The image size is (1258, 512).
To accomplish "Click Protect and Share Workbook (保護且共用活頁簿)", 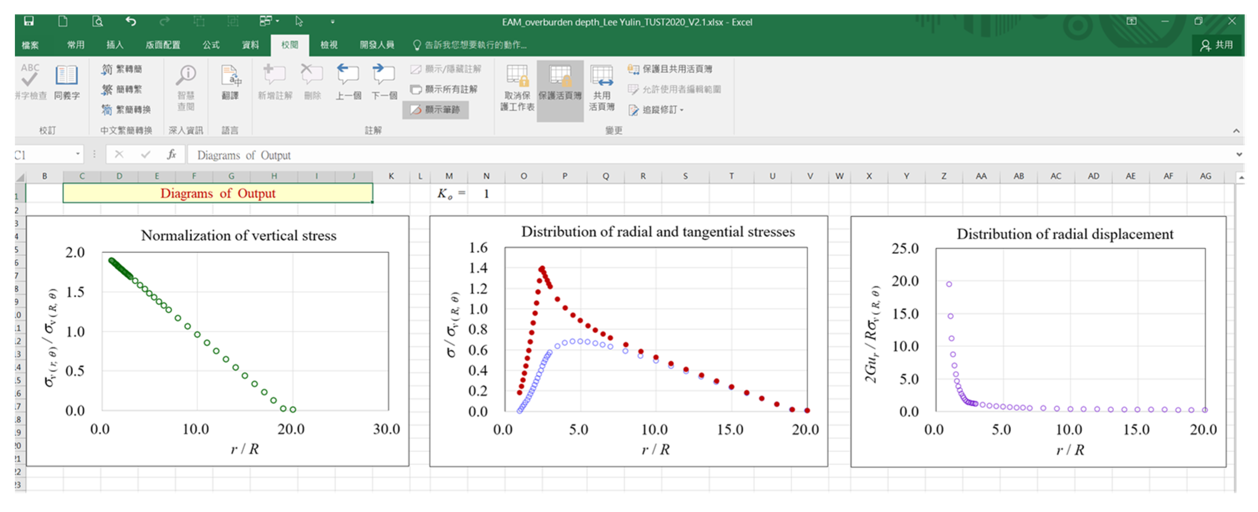I will click(670, 69).
